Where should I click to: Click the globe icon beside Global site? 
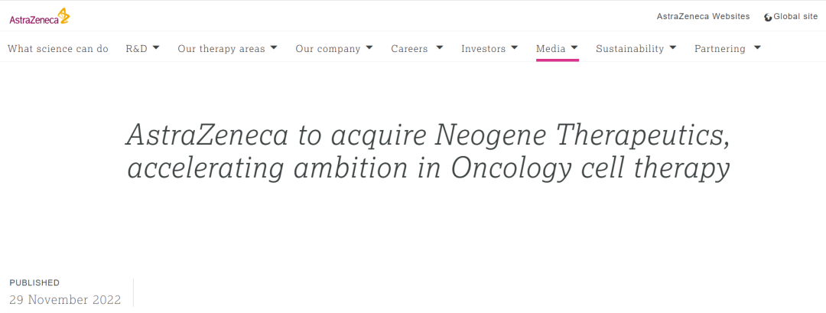click(768, 17)
